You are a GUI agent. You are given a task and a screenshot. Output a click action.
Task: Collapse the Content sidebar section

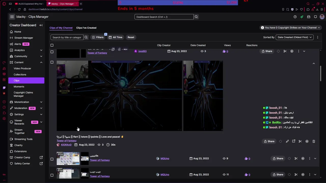[x=41, y=62]
